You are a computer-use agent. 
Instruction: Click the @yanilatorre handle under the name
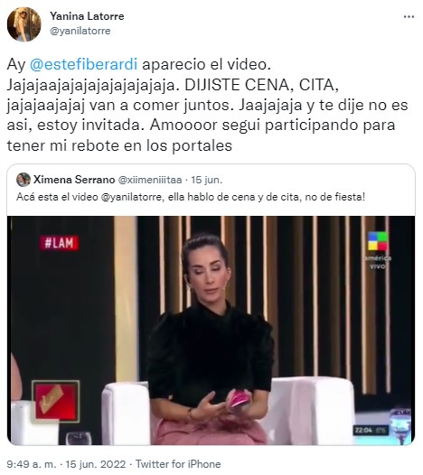click(80, 31)
